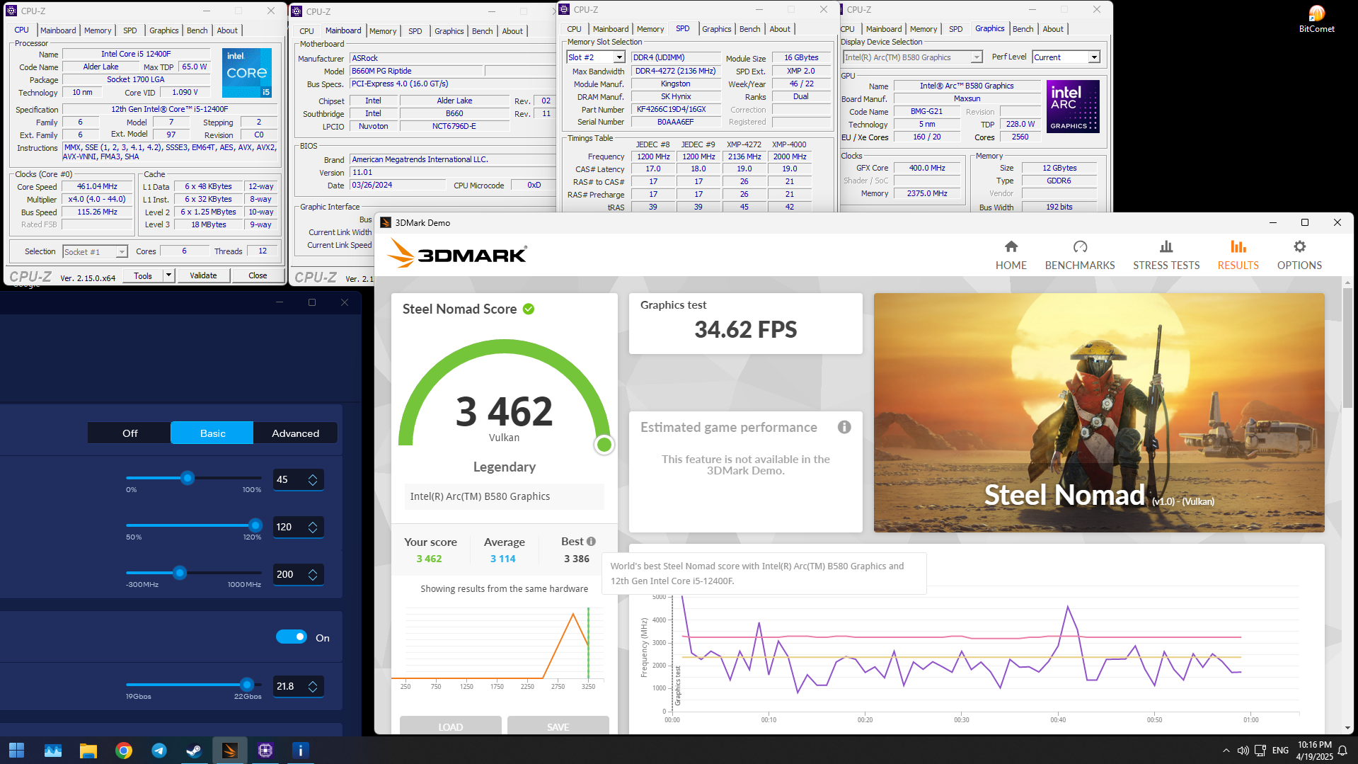The height and width of the screenshot is (764, 1358).
Task: Click the Intel Core i5 logo in CPU-Z
Action: pos(247,73)
